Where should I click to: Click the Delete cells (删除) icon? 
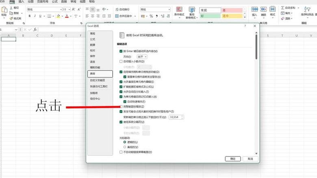263,9
